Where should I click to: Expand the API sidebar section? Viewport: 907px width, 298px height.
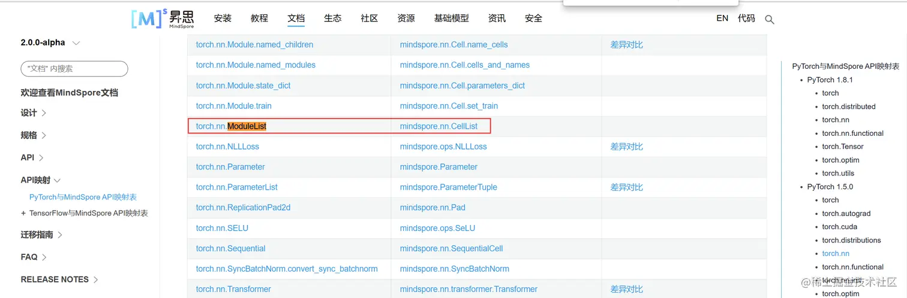click(x=32, y=158)
